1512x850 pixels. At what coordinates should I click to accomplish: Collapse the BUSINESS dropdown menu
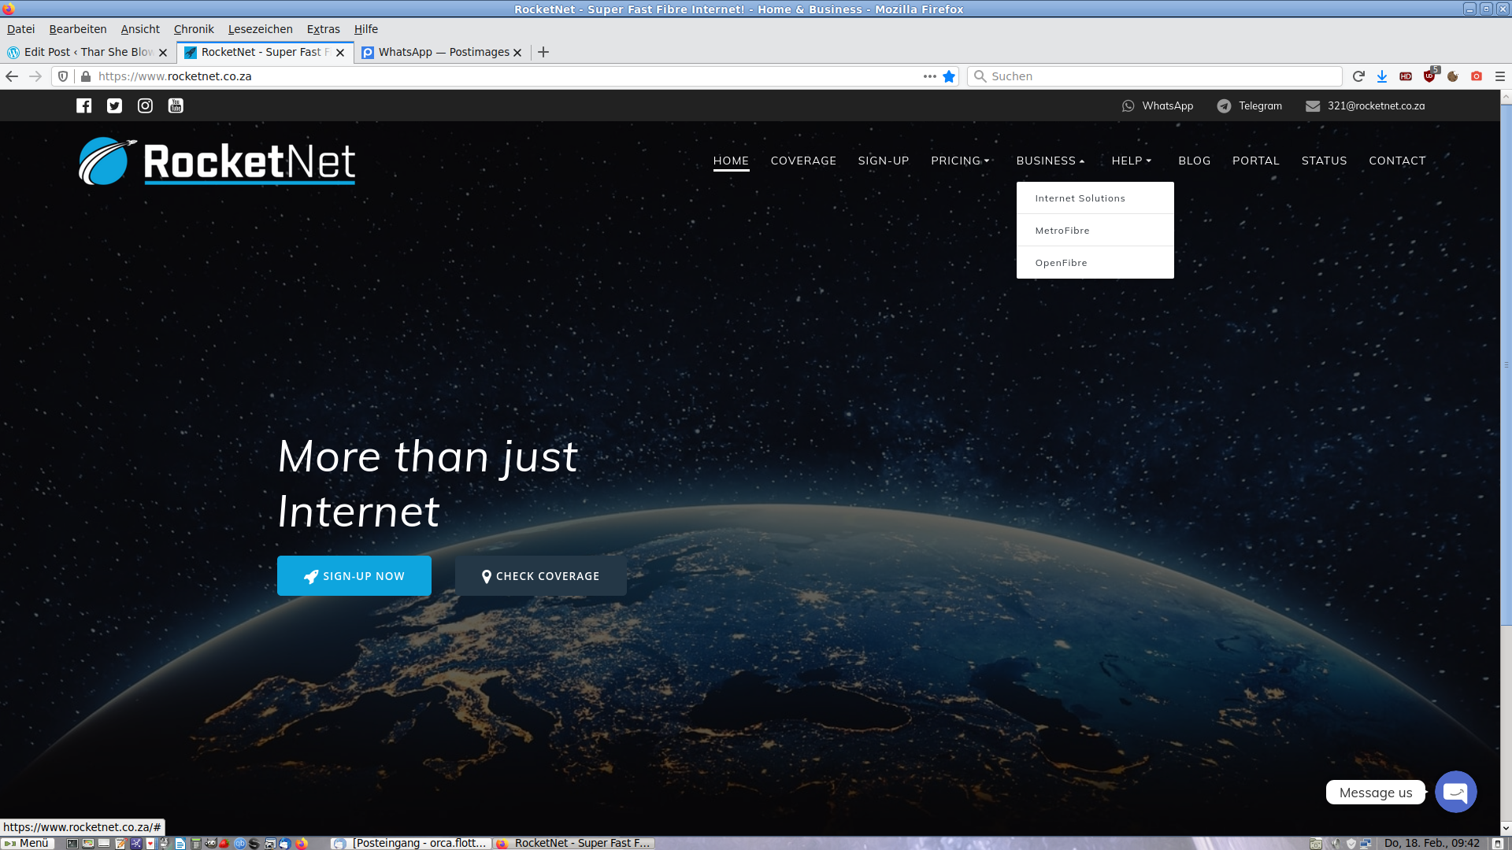1051,161
